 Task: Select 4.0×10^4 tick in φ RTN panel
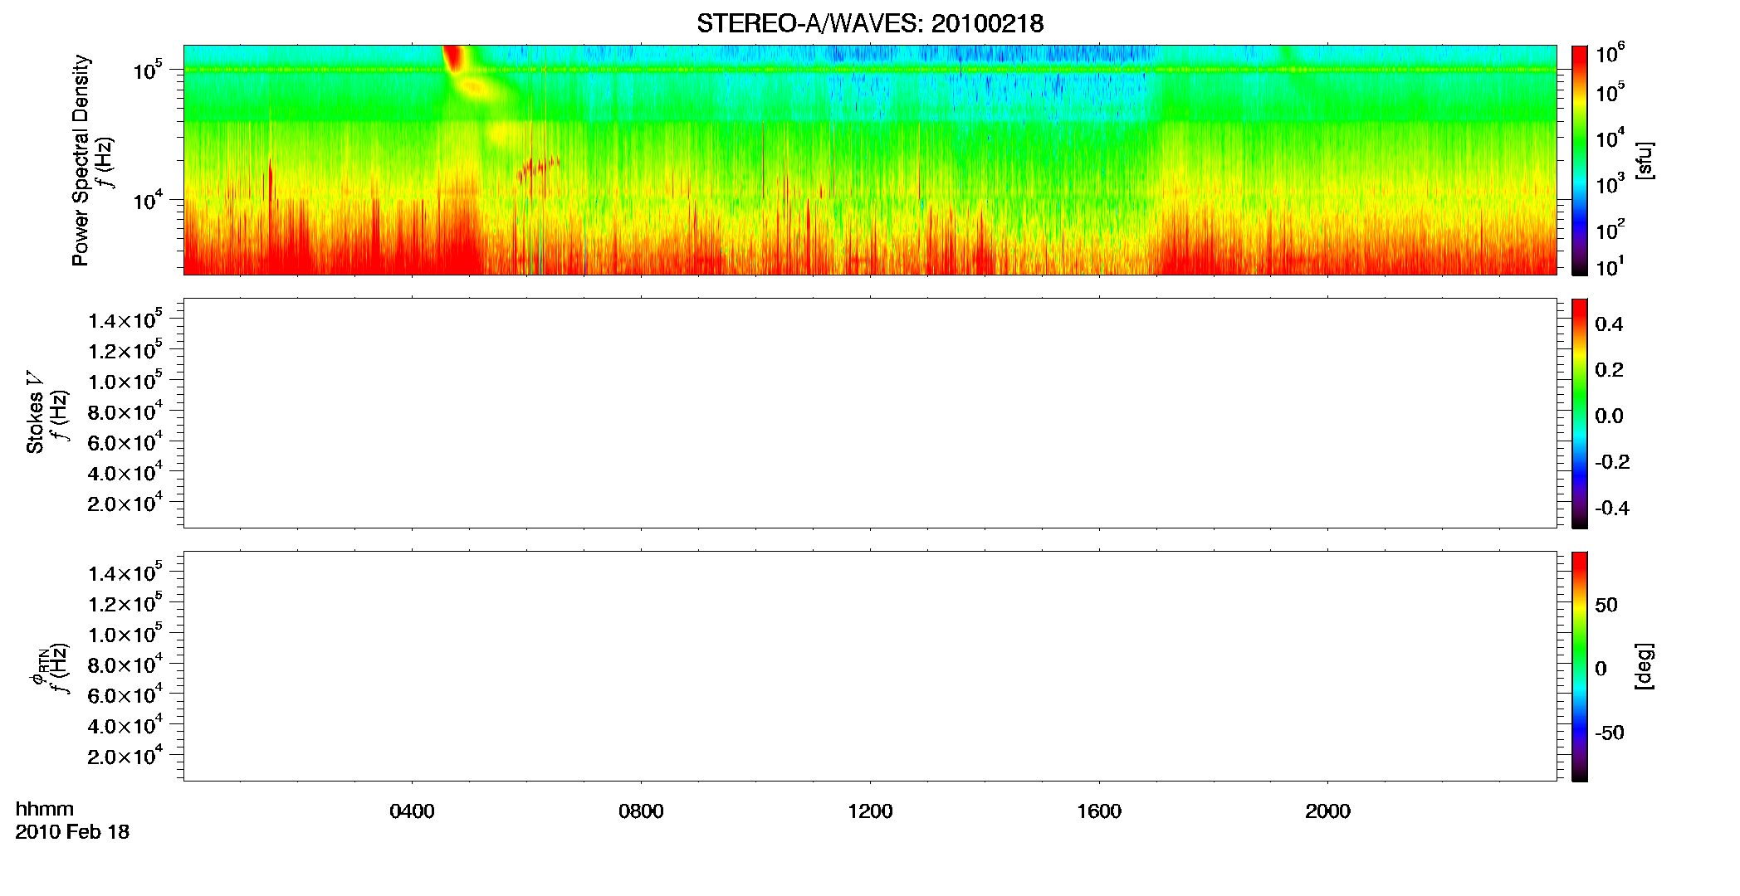tap(125, 725)
